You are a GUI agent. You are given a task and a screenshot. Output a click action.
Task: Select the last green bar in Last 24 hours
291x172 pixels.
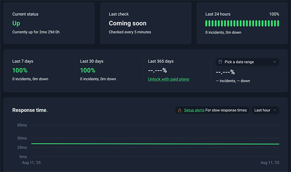tap(278, 23)
